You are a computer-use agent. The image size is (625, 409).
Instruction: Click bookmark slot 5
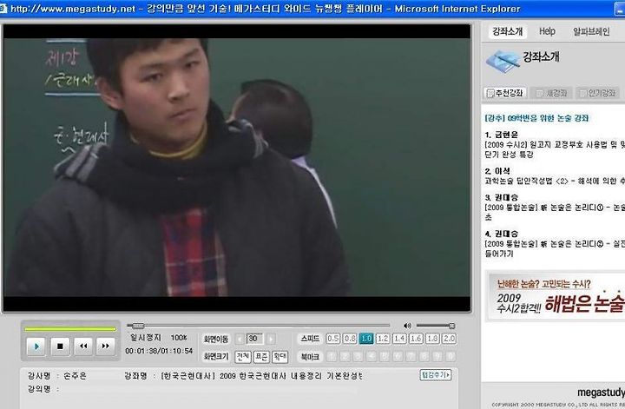(385, 357)
